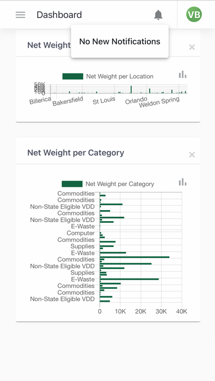Click the longest Commodities bar near 34K
The height and width of the screenshot is (381, 215).
(x=134, y=257)
